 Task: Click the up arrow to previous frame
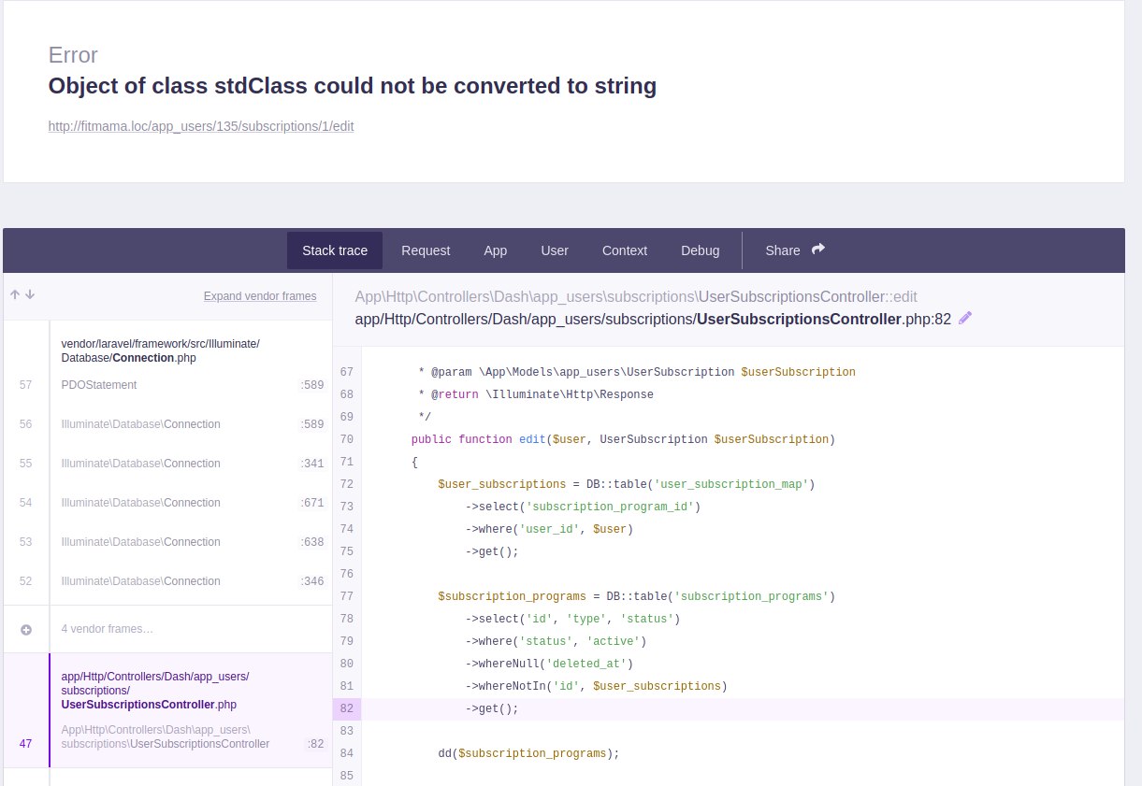point(15,294)
